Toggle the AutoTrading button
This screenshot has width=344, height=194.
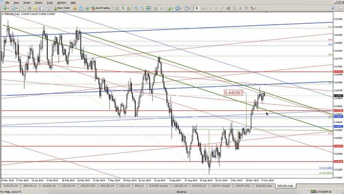click(x=101, y=8)
